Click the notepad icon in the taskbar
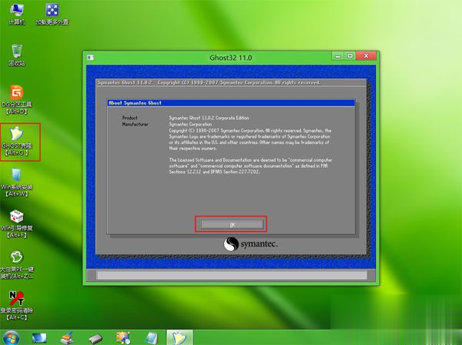The image size is (462, 345). [x=151, y=337]
